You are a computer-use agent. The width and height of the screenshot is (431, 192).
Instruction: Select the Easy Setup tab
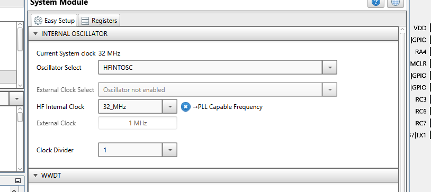[54, 21]
